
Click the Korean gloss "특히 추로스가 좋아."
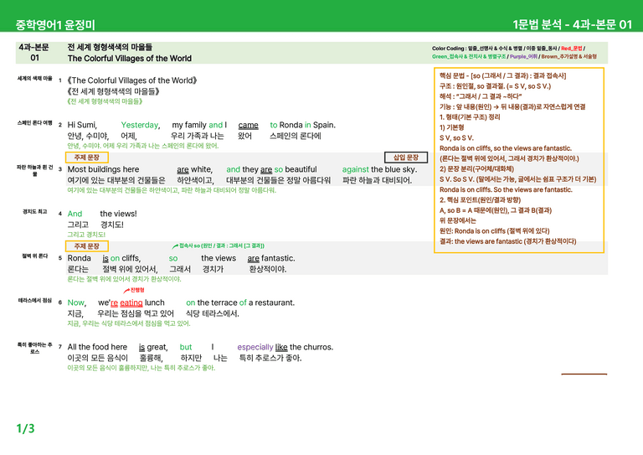(270, 358)
